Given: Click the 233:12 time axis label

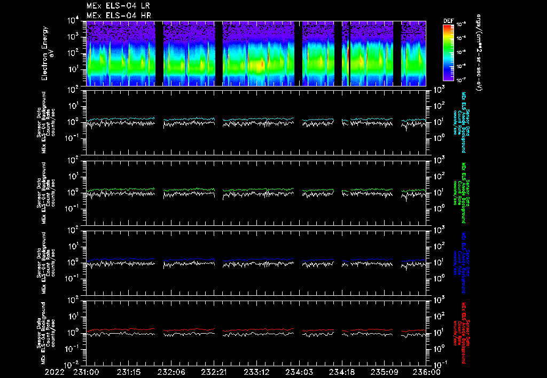Looking at the screenshot, I should click(256, 372).
